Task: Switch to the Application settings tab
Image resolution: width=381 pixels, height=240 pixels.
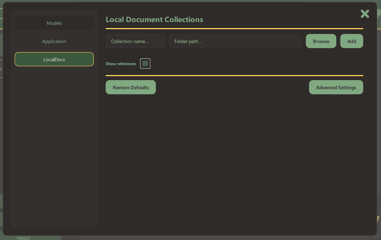Action: pos(54,41)
